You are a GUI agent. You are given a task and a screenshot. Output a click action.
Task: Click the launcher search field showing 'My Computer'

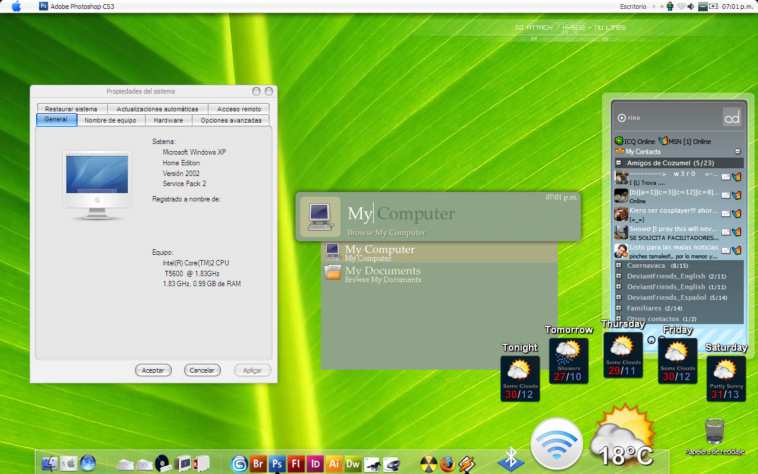pyautogui.click(x=438, y=217)
